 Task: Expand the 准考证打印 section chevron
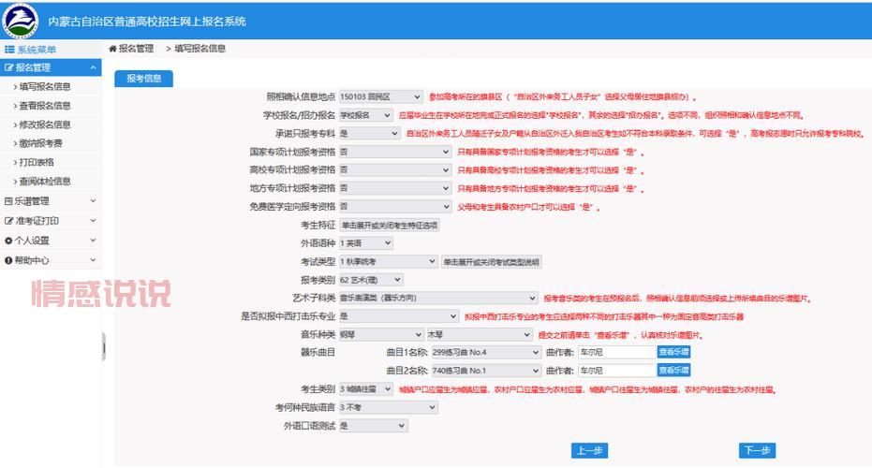tap(93, 221)
